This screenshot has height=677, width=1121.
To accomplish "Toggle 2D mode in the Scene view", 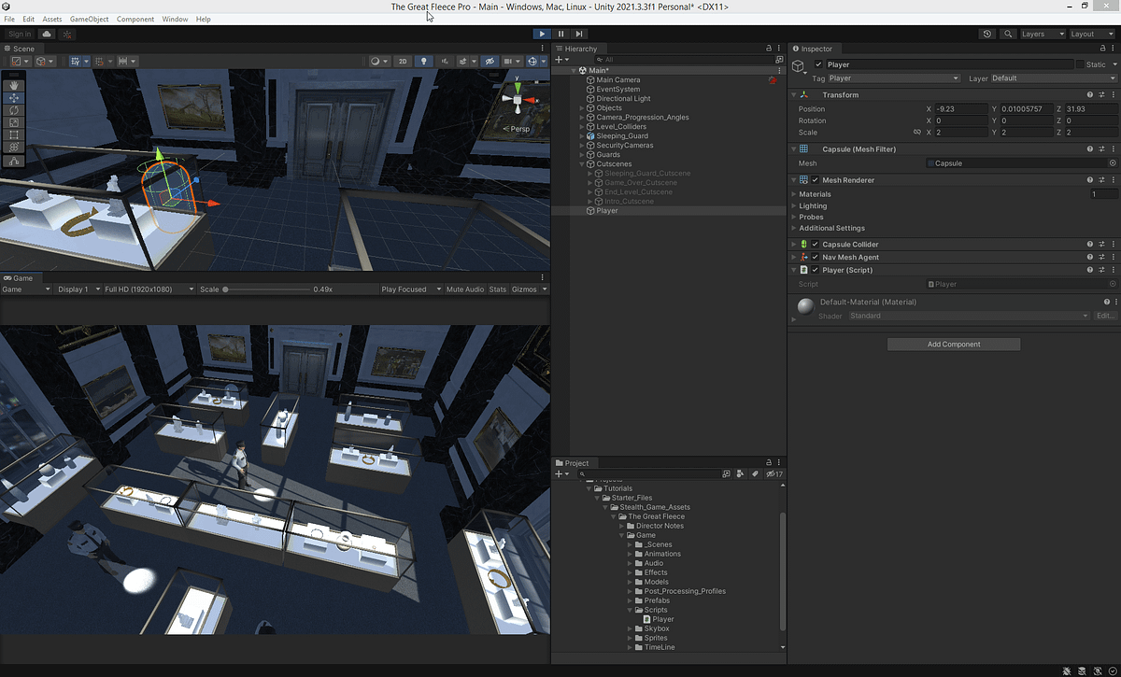I will (x=403, y=61).
